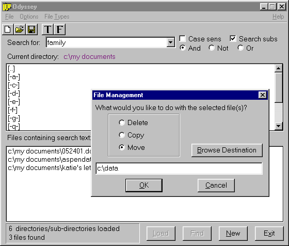289x246 pixels.
Task: Click the New document toolbar icon
Action: (x=8, y=29)
